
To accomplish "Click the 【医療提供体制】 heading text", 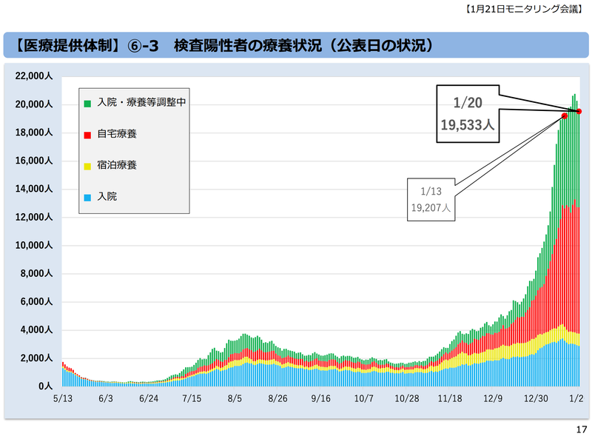I will coord(66,46).
